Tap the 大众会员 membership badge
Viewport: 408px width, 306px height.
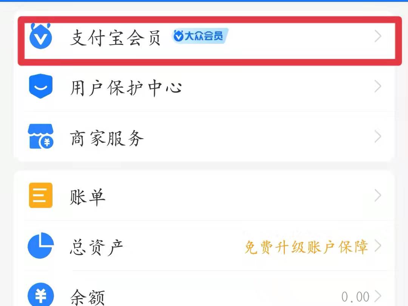tap(200, 36)
